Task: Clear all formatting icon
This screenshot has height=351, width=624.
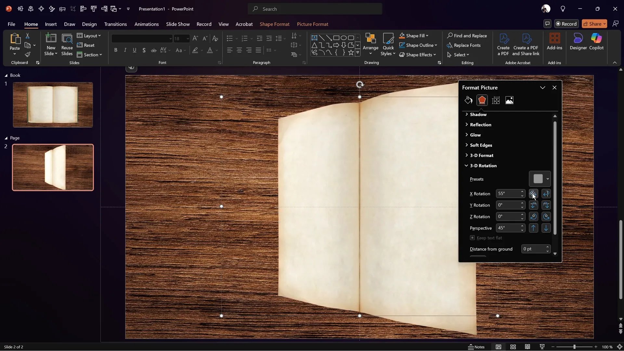Action: [x=215, y=38]
